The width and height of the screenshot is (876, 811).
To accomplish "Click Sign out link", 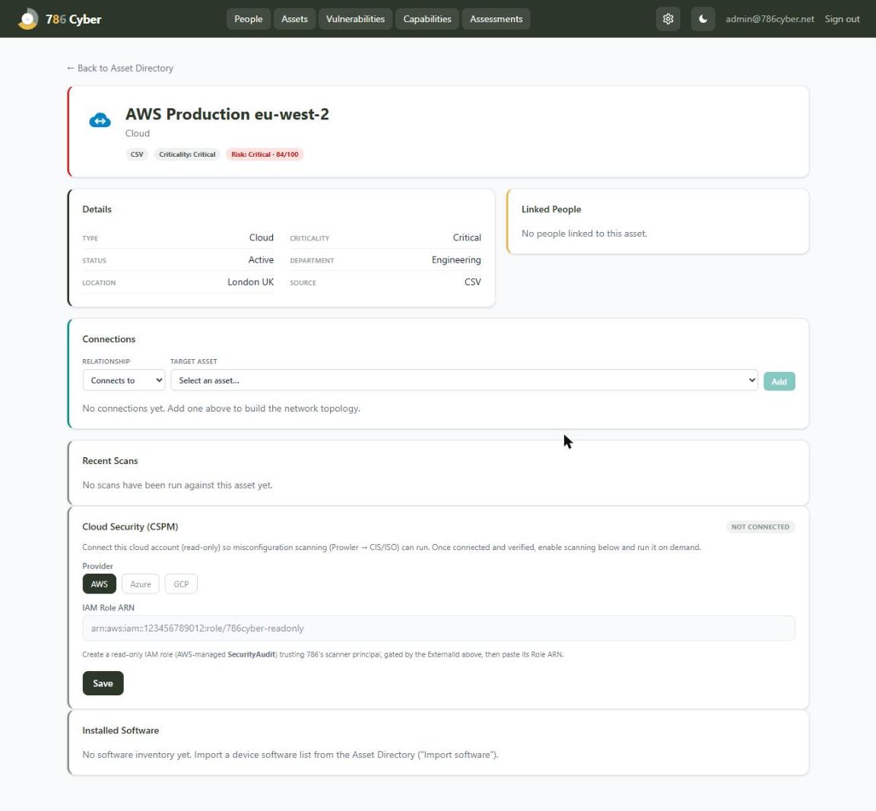I will [x=842, y=19].
